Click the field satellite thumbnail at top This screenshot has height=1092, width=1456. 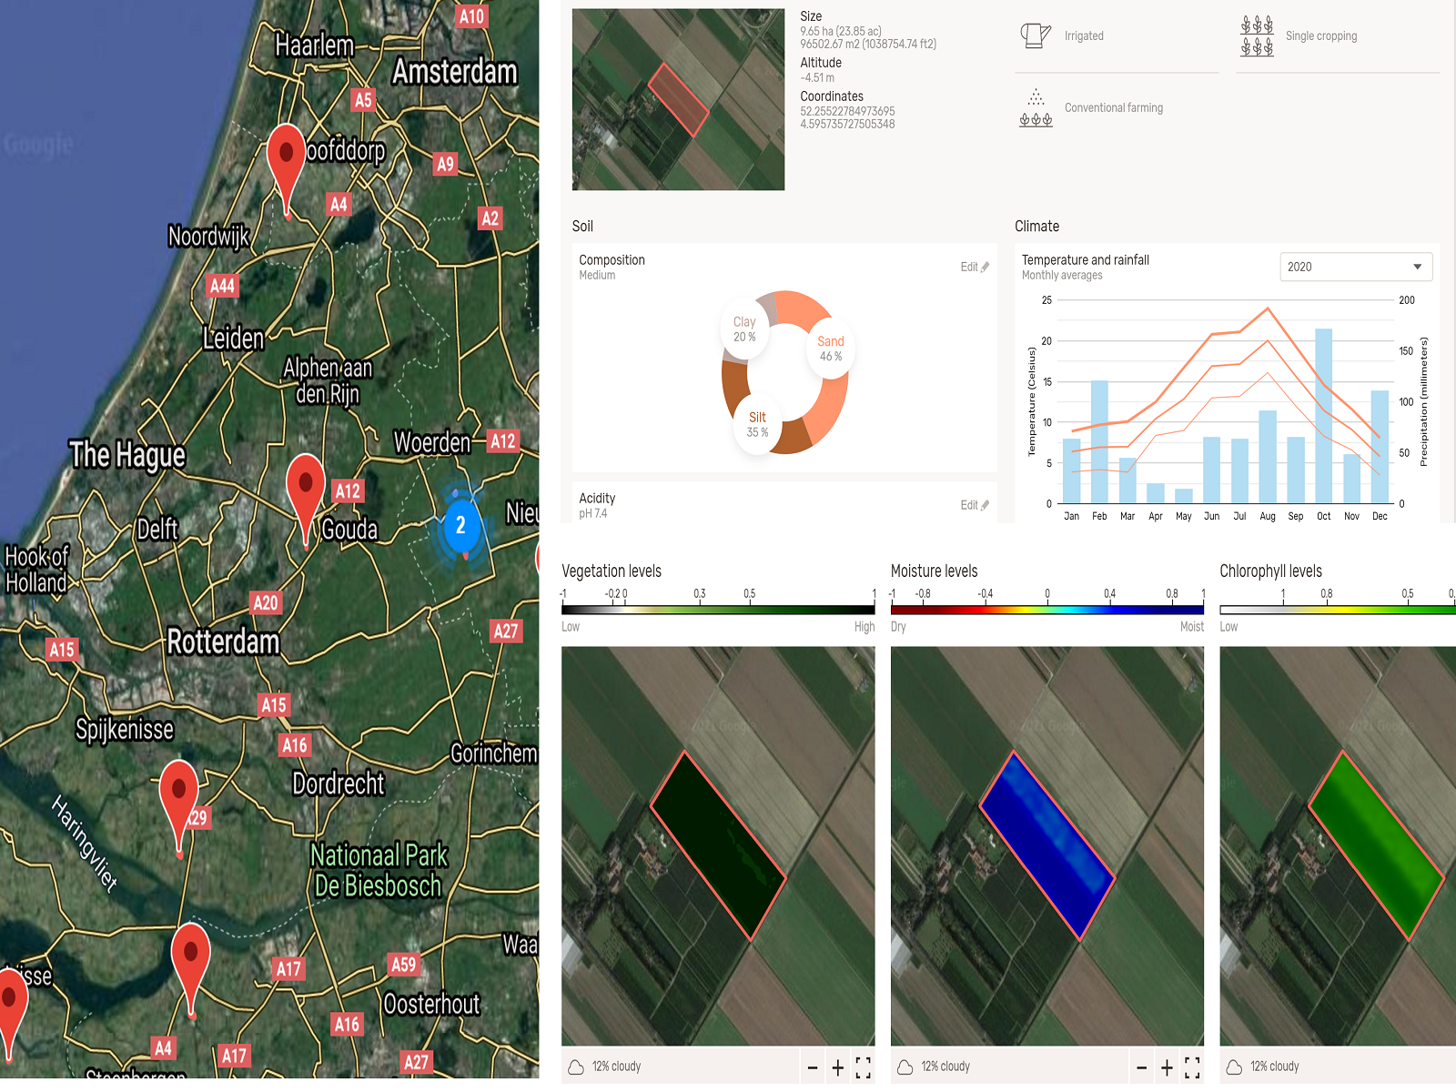678,99
